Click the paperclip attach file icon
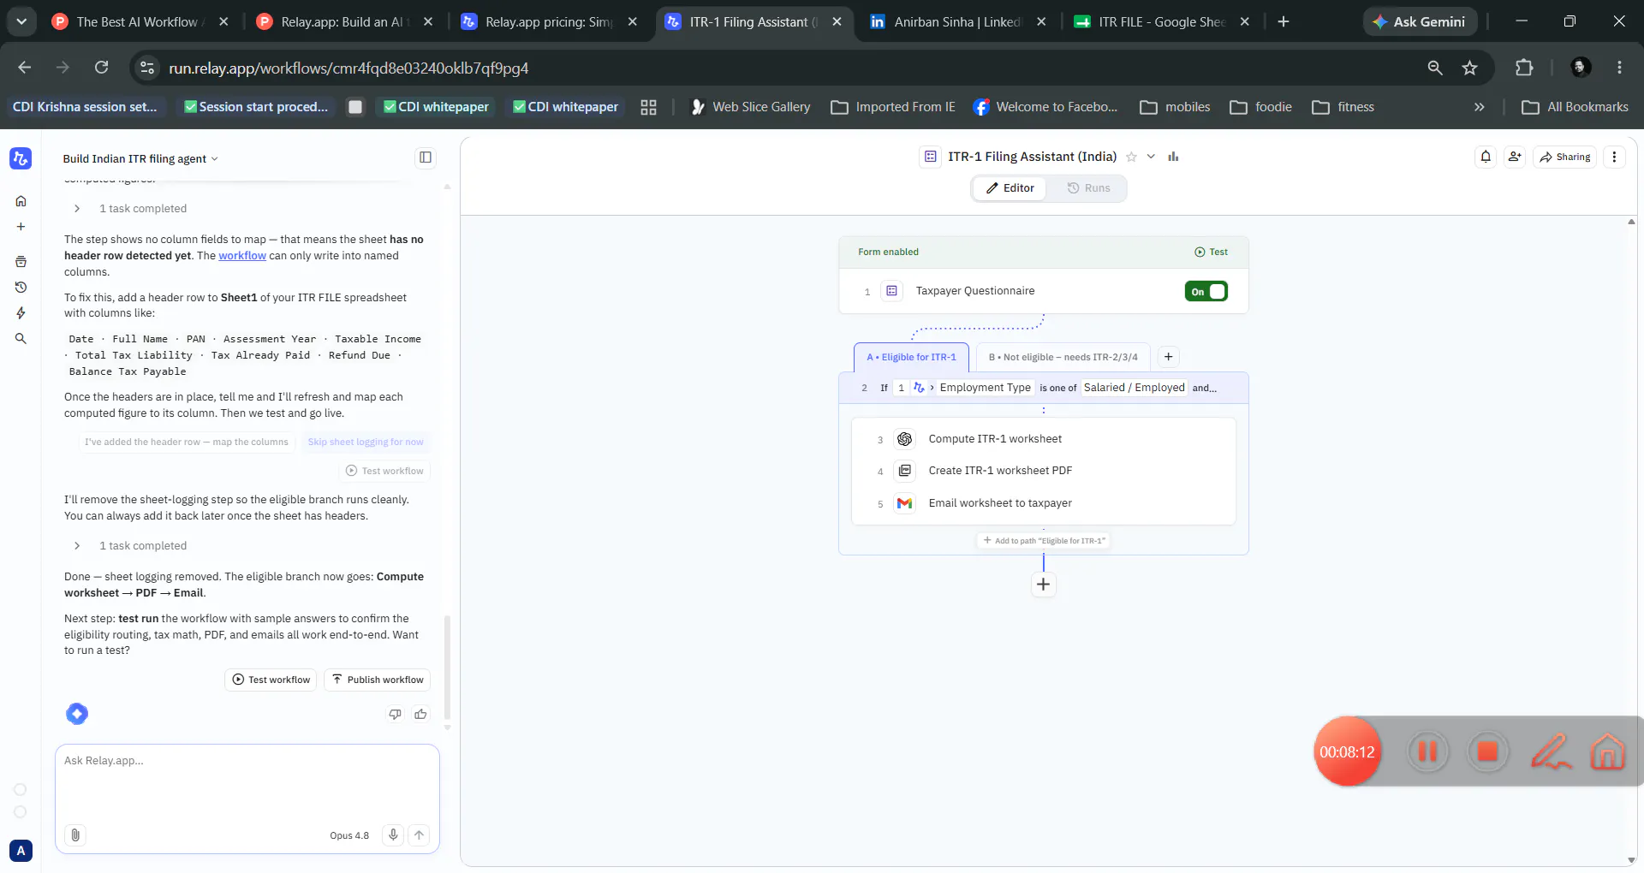 tap(75, 835)
